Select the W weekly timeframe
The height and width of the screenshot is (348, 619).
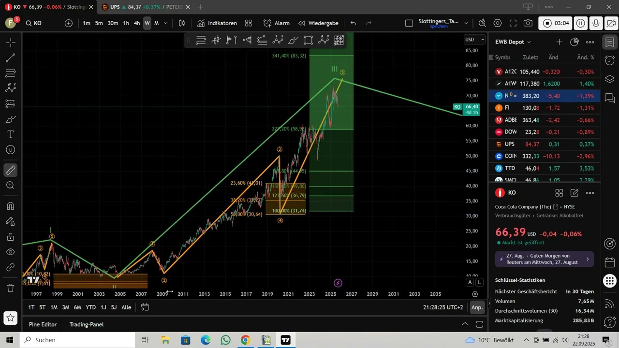147,23
